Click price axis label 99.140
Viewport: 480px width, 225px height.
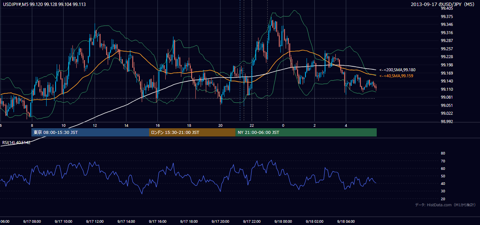(x=447, y=81)
